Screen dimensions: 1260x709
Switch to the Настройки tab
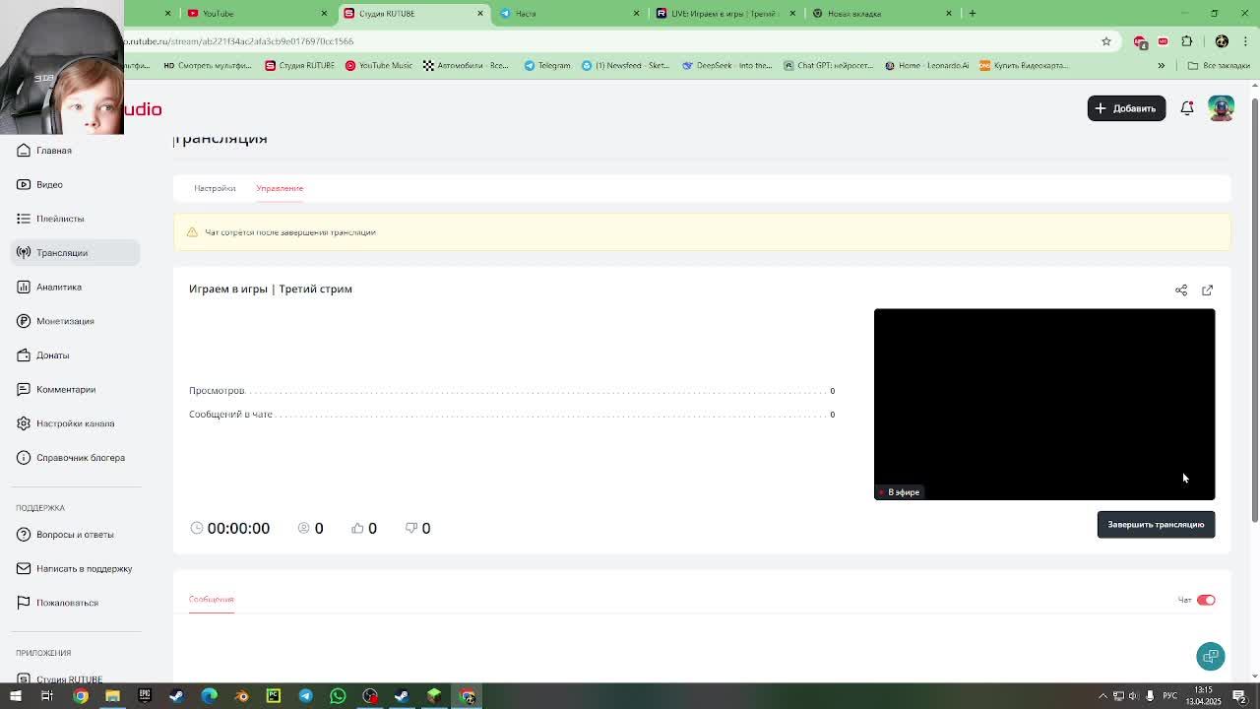point(215,188)
